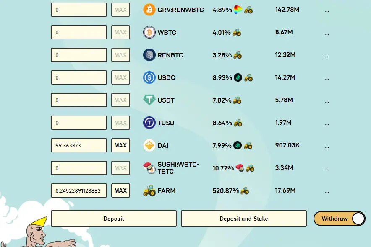Click the Deposit button
Image resolution: width=371 pixels, height=247 pixels.
point(114,219)
